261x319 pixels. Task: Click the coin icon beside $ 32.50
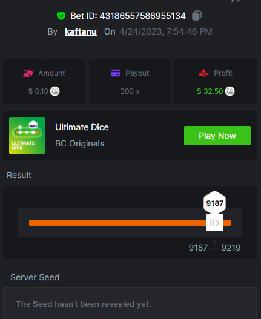tap(230, 91)
